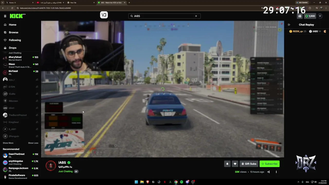This screenshot has width=329, height=185.
Task: Click the Gift Subs button
Action: [249, 164]
